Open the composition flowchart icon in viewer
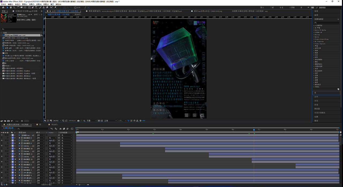Viewport: 343px width, 187px height. click(x=137, y=121)
